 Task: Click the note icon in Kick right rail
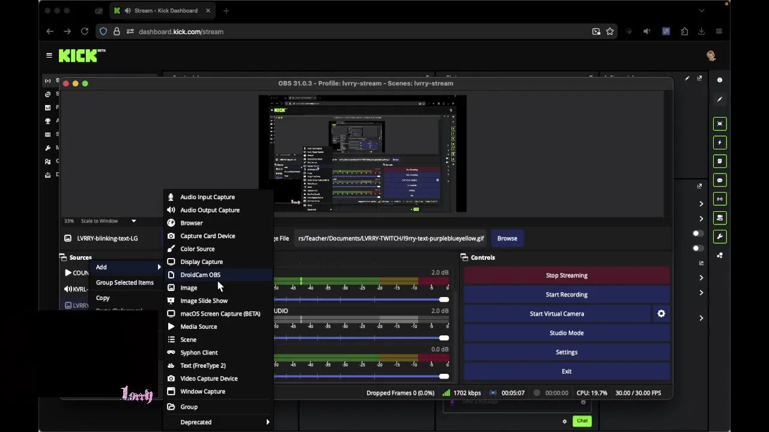coord(720,161)
